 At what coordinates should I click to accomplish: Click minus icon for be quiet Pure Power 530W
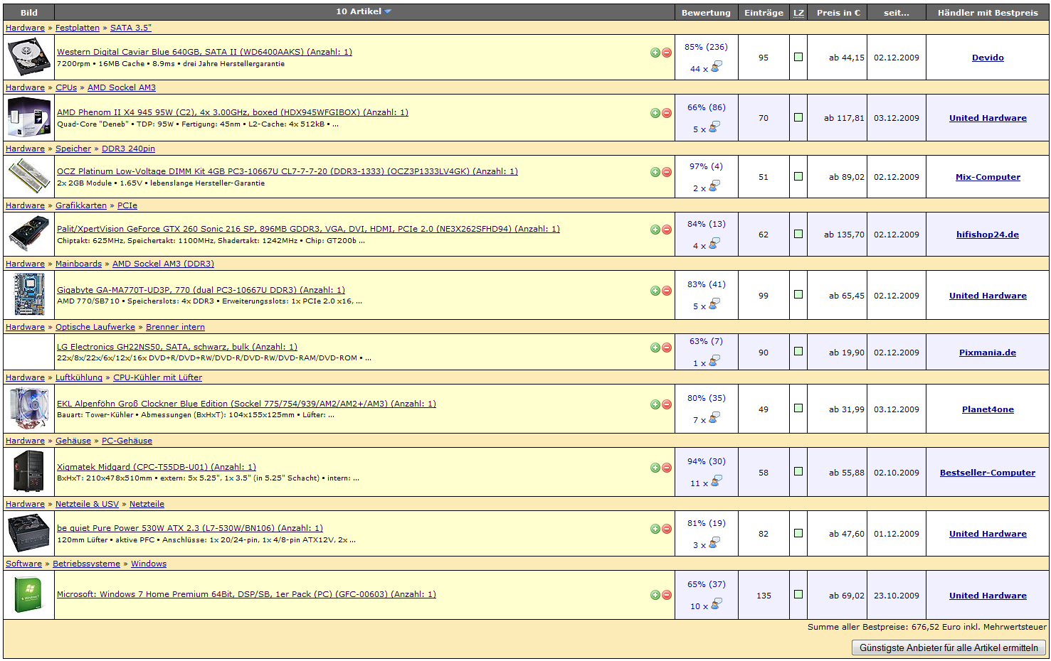(667, 529)
